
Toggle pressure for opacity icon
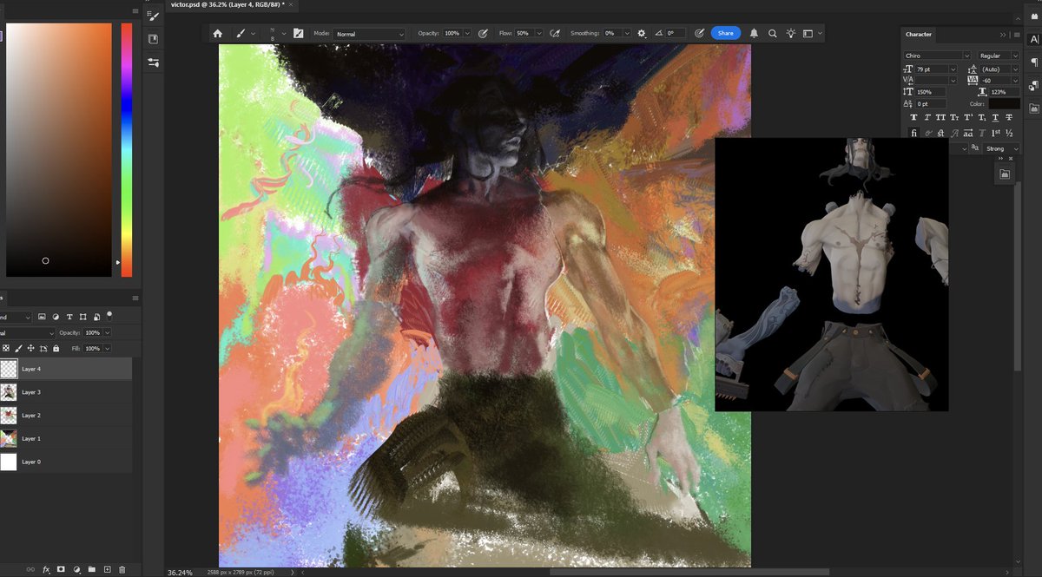[483, 34]
